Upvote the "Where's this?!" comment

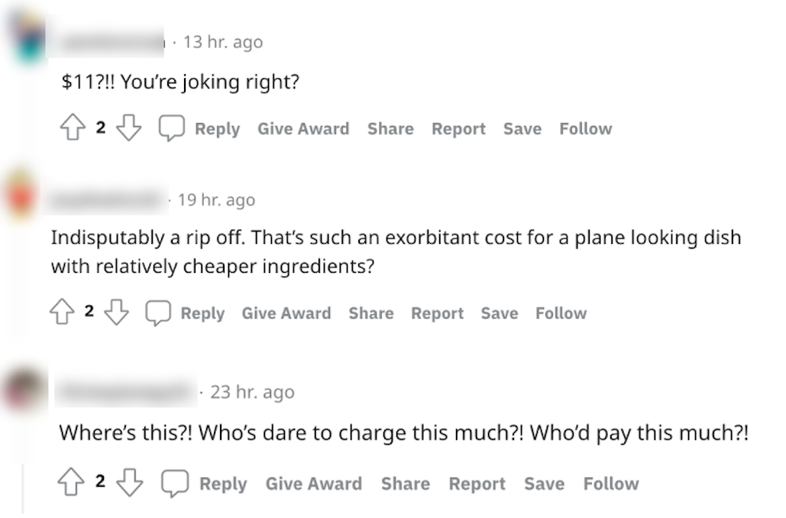(x=71, y=481)
